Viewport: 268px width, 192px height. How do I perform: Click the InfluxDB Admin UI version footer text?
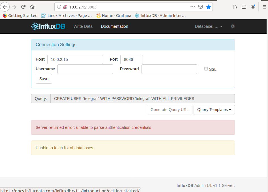206,185
